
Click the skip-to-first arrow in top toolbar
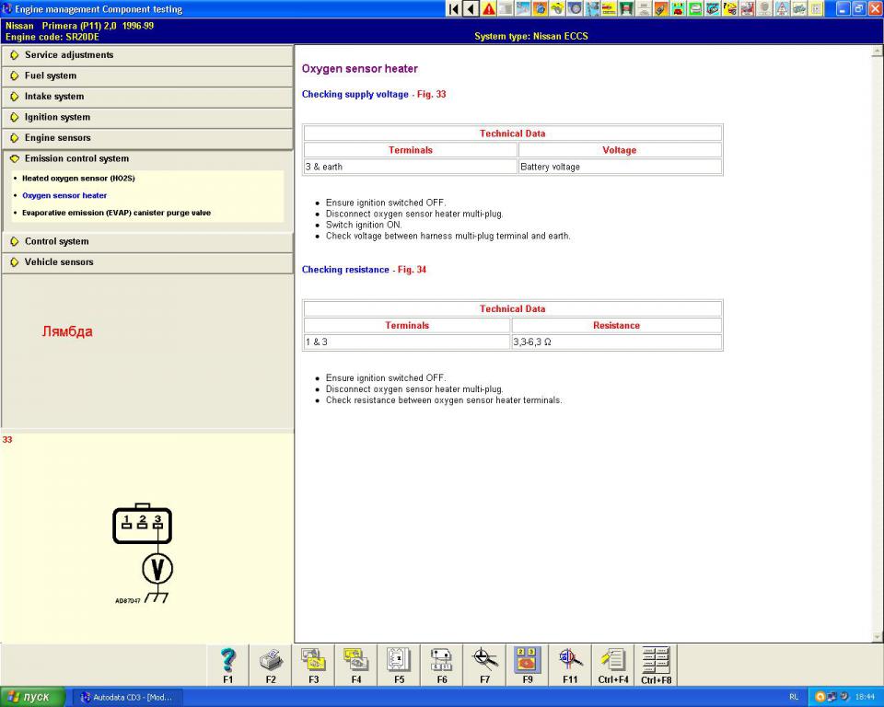[453, 9]
